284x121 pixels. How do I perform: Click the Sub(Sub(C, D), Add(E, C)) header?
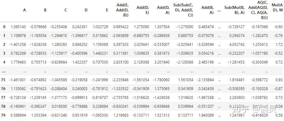point(183,10)
